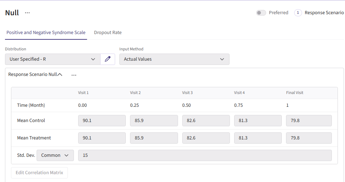345x182 pixels.
Task: Open the Distribution dropdown
Action: click(53, 59)
